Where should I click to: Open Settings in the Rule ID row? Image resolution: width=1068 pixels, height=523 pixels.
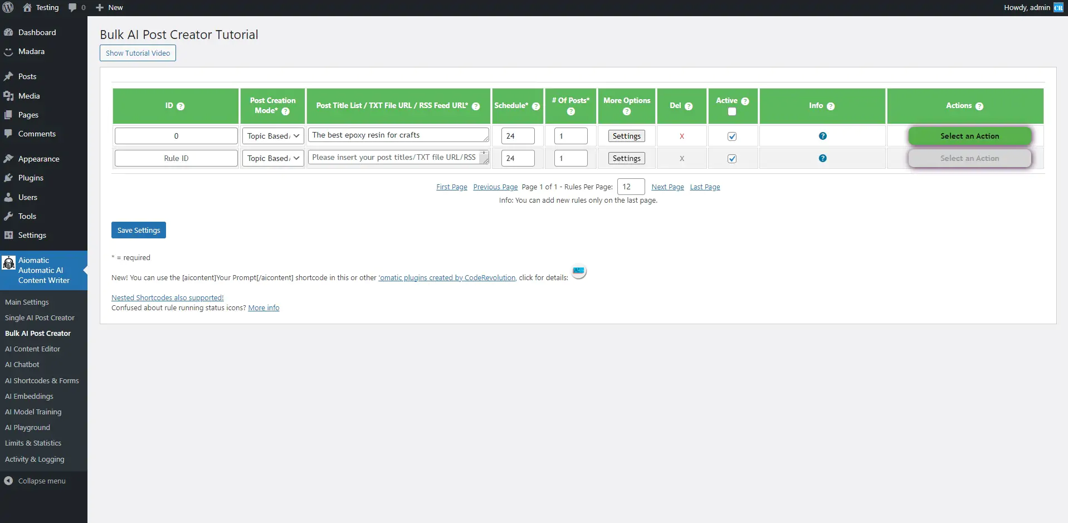[x=626, y=158]
